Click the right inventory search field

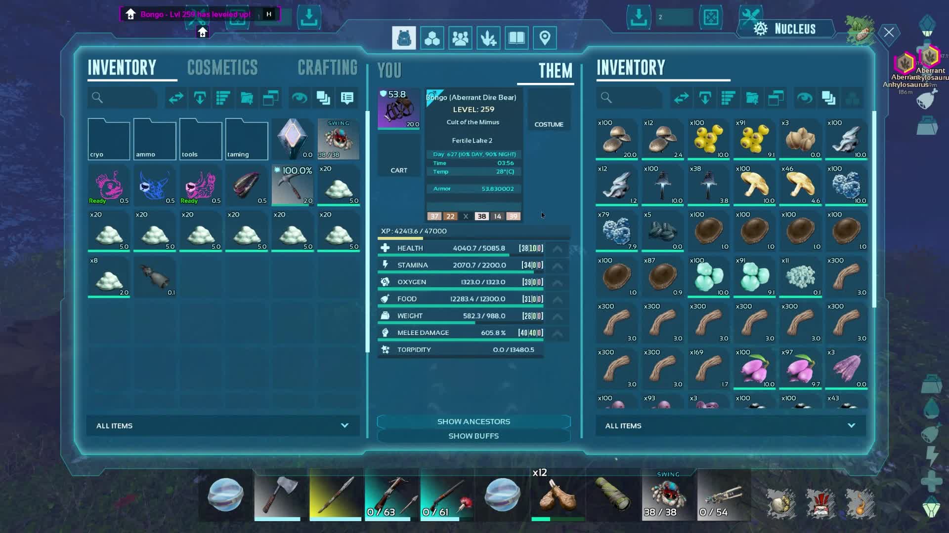629,98
